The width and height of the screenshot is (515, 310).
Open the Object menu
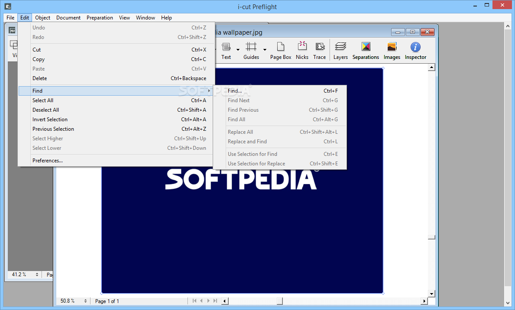[x=43, y=18]
